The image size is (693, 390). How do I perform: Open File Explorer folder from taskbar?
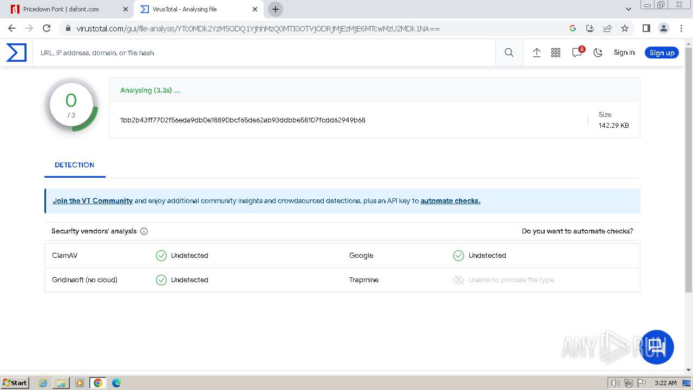point(61,383)
